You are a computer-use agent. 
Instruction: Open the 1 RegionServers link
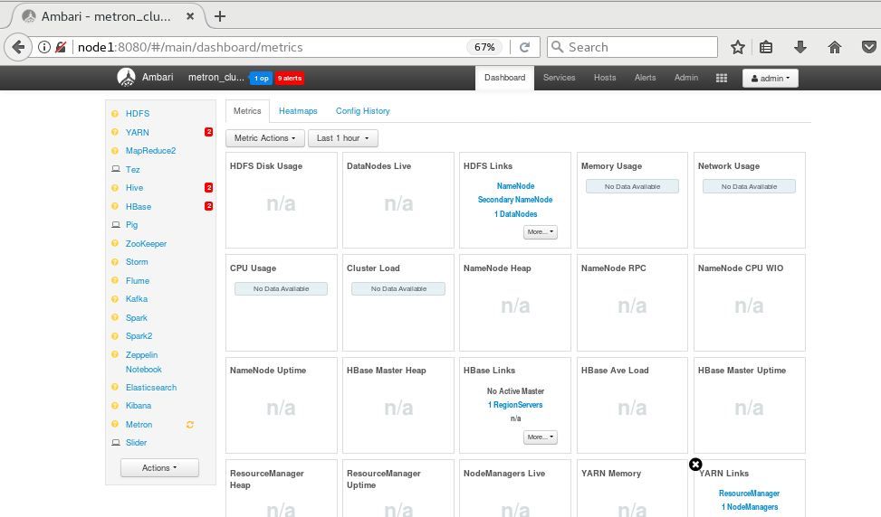click(x=515, y=404)
